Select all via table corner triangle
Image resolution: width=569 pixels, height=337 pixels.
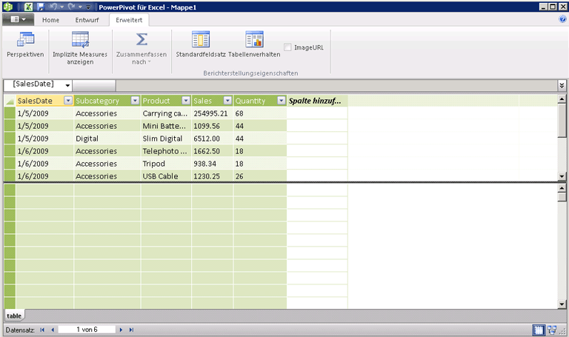point(10,101)
